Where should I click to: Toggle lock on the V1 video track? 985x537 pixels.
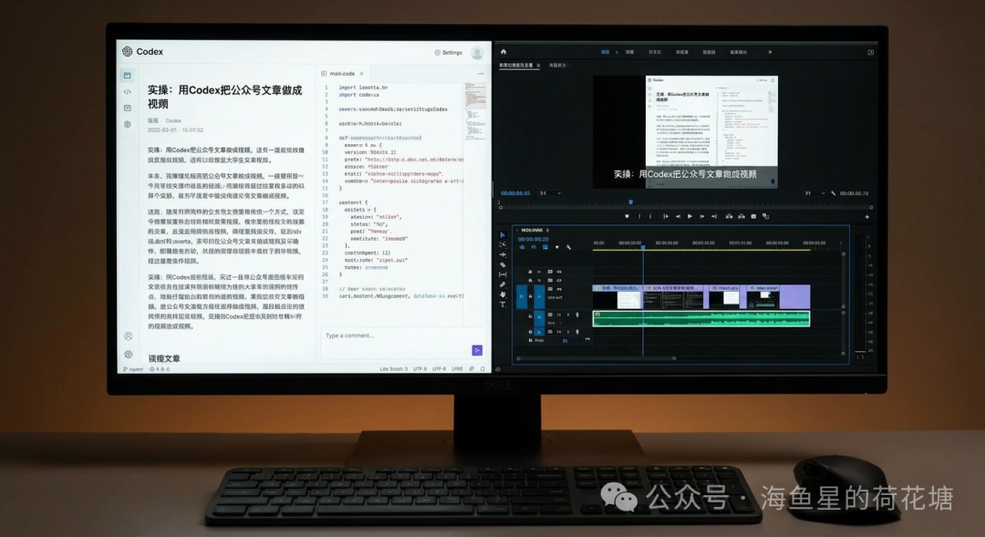pyautogui.click(x=530, y=296)
